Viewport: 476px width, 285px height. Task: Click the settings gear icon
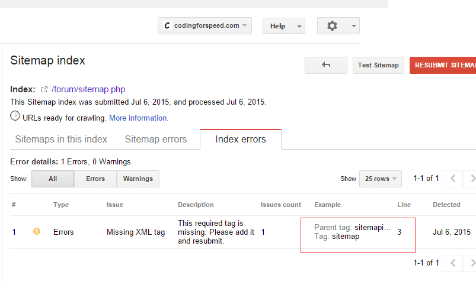(x=333, y=26)
